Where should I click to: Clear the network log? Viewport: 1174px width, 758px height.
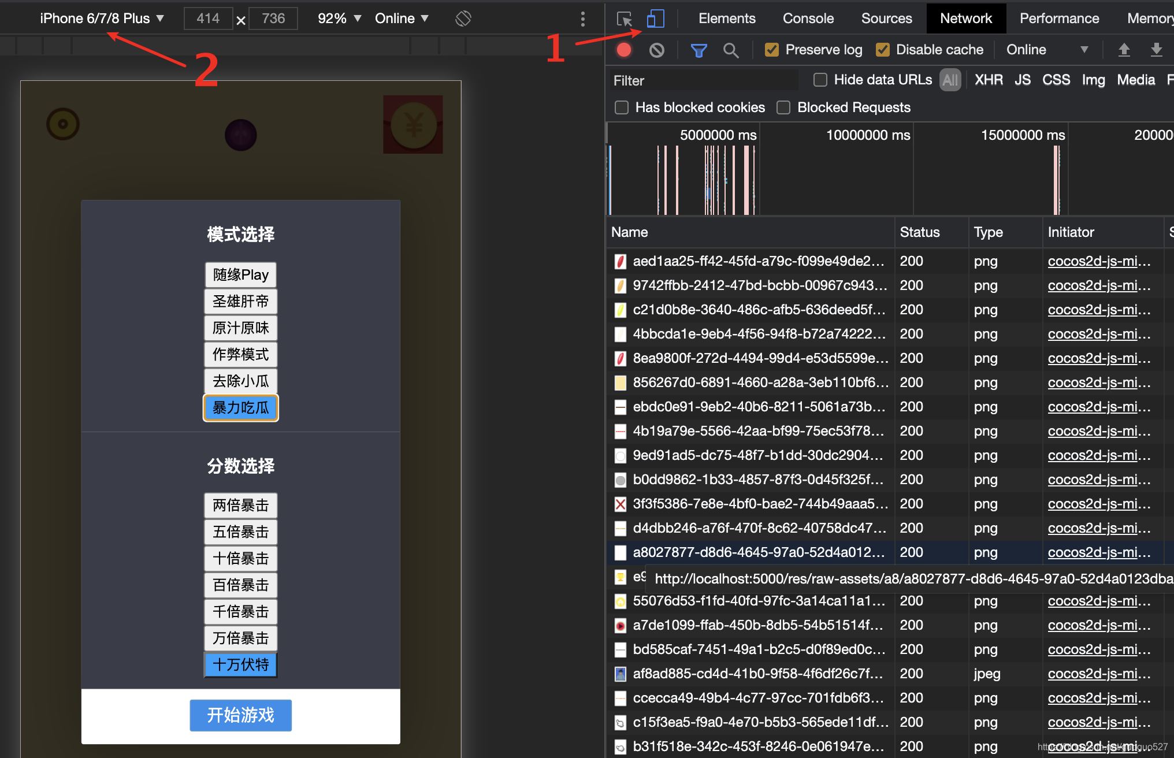tap(656, 50)
